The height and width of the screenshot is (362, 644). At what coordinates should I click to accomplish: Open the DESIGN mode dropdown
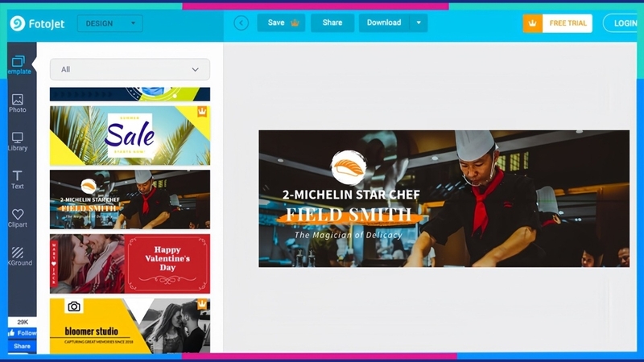coord(110,23)
